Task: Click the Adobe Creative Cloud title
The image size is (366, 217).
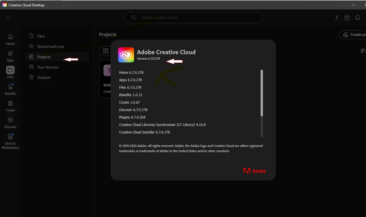Action: [x=166, y=52]
